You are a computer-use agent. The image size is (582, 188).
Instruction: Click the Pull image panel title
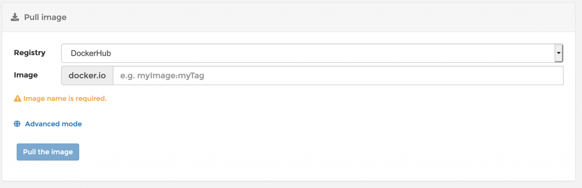[45, 17]
